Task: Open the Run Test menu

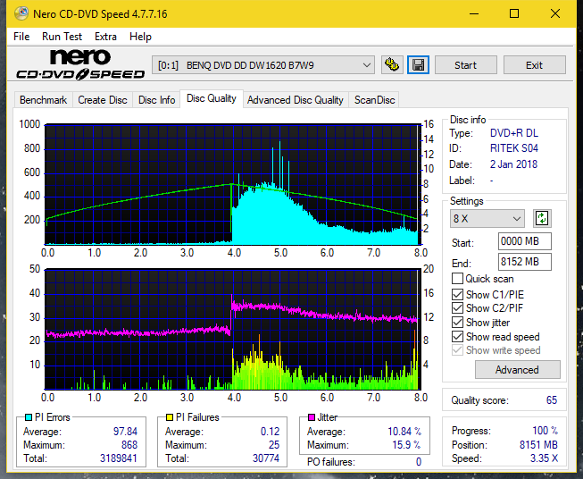Action: pyautogui.click(x=62, y=37)
